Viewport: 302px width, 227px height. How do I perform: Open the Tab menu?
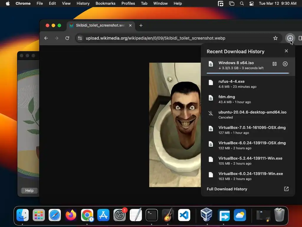144,4
